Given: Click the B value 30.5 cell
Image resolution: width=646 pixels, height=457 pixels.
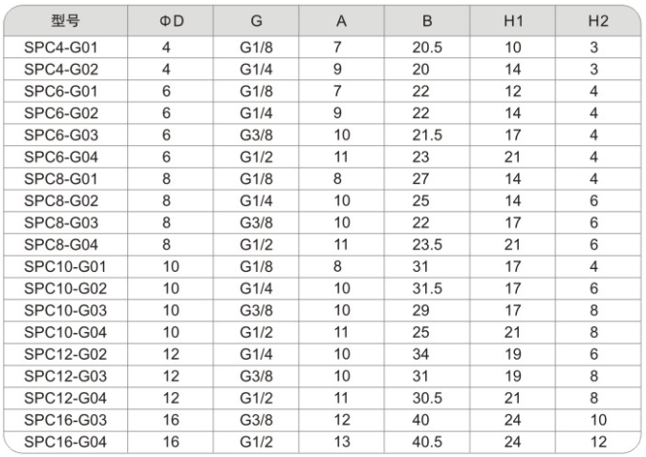Looking at the screenshot, I should (x=427, y=398).
